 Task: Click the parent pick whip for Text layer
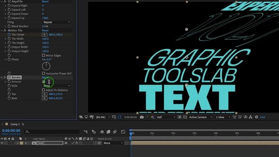pos(99,143)
